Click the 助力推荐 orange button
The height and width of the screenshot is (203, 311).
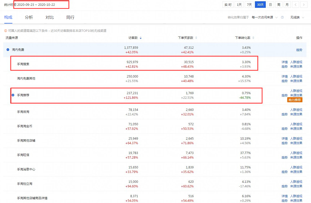(x=295, y=100)
